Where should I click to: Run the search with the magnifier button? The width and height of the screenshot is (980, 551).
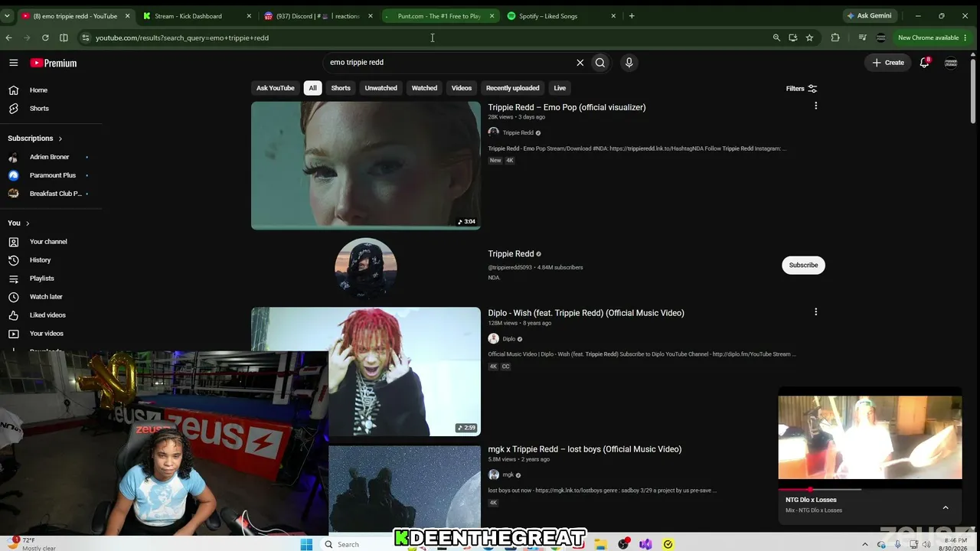pos(600,63)
